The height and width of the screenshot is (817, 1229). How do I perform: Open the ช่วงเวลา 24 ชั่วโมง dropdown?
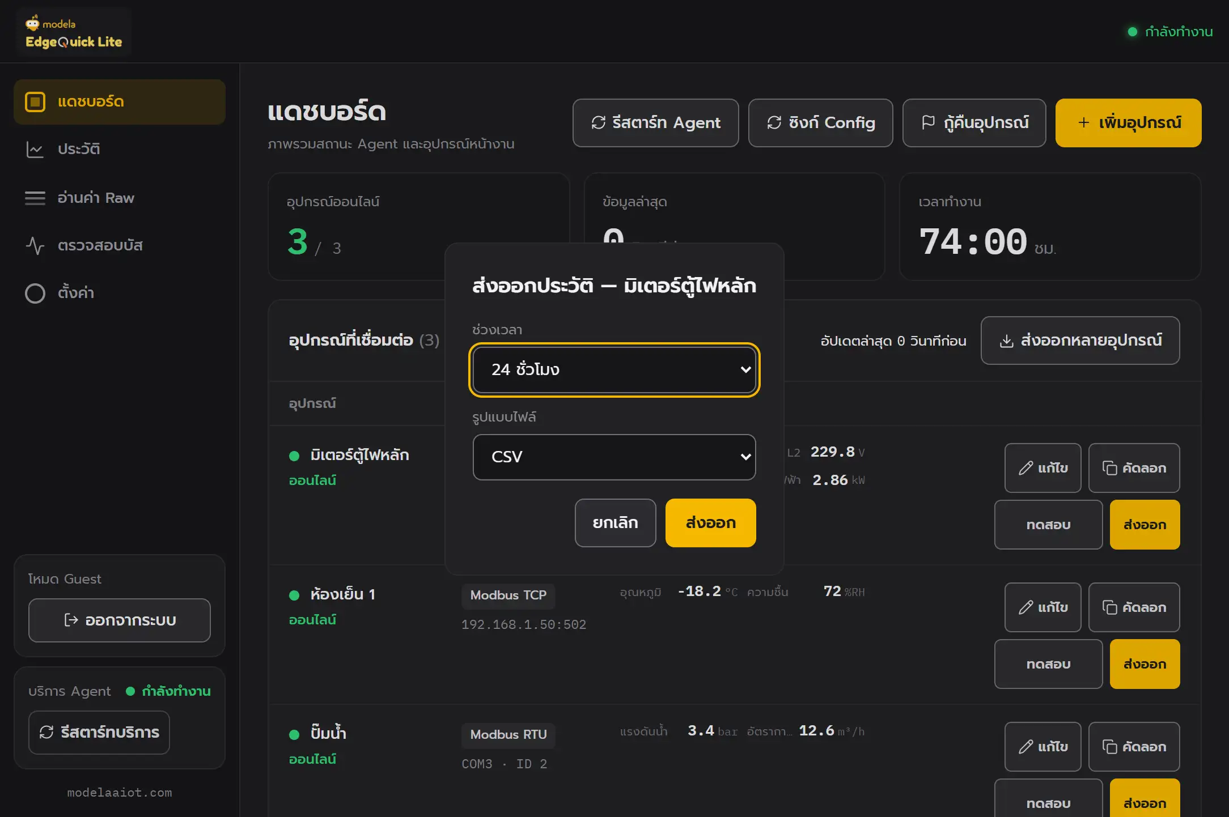pyautogui.click(x=614, y=370)
